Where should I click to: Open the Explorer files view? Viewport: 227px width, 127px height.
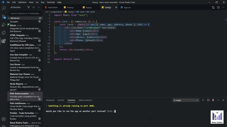(x=4, y=33)
